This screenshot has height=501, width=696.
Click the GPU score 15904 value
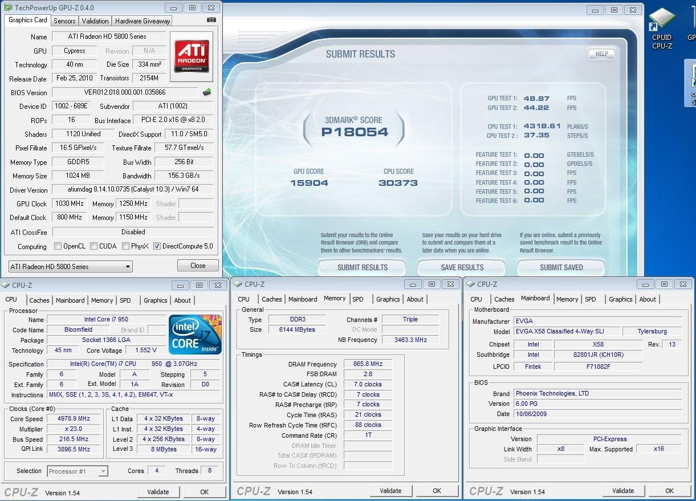point(309,183)
